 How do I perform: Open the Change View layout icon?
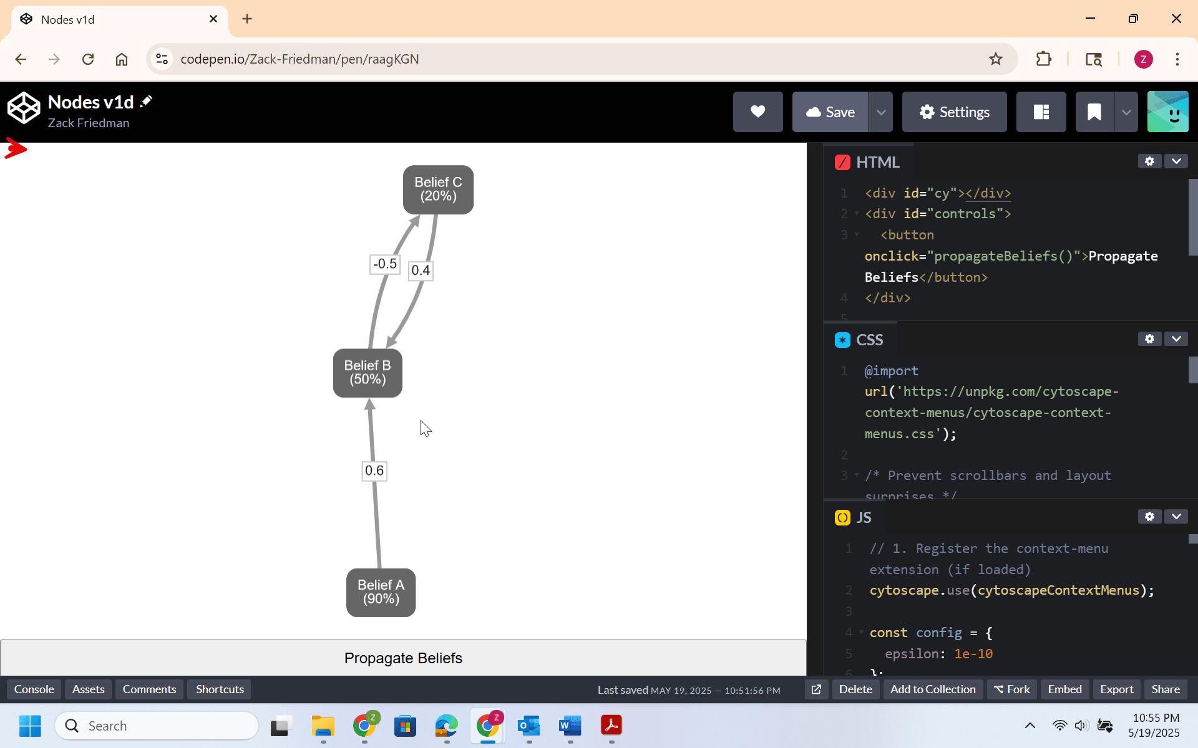pos(1041,112)
